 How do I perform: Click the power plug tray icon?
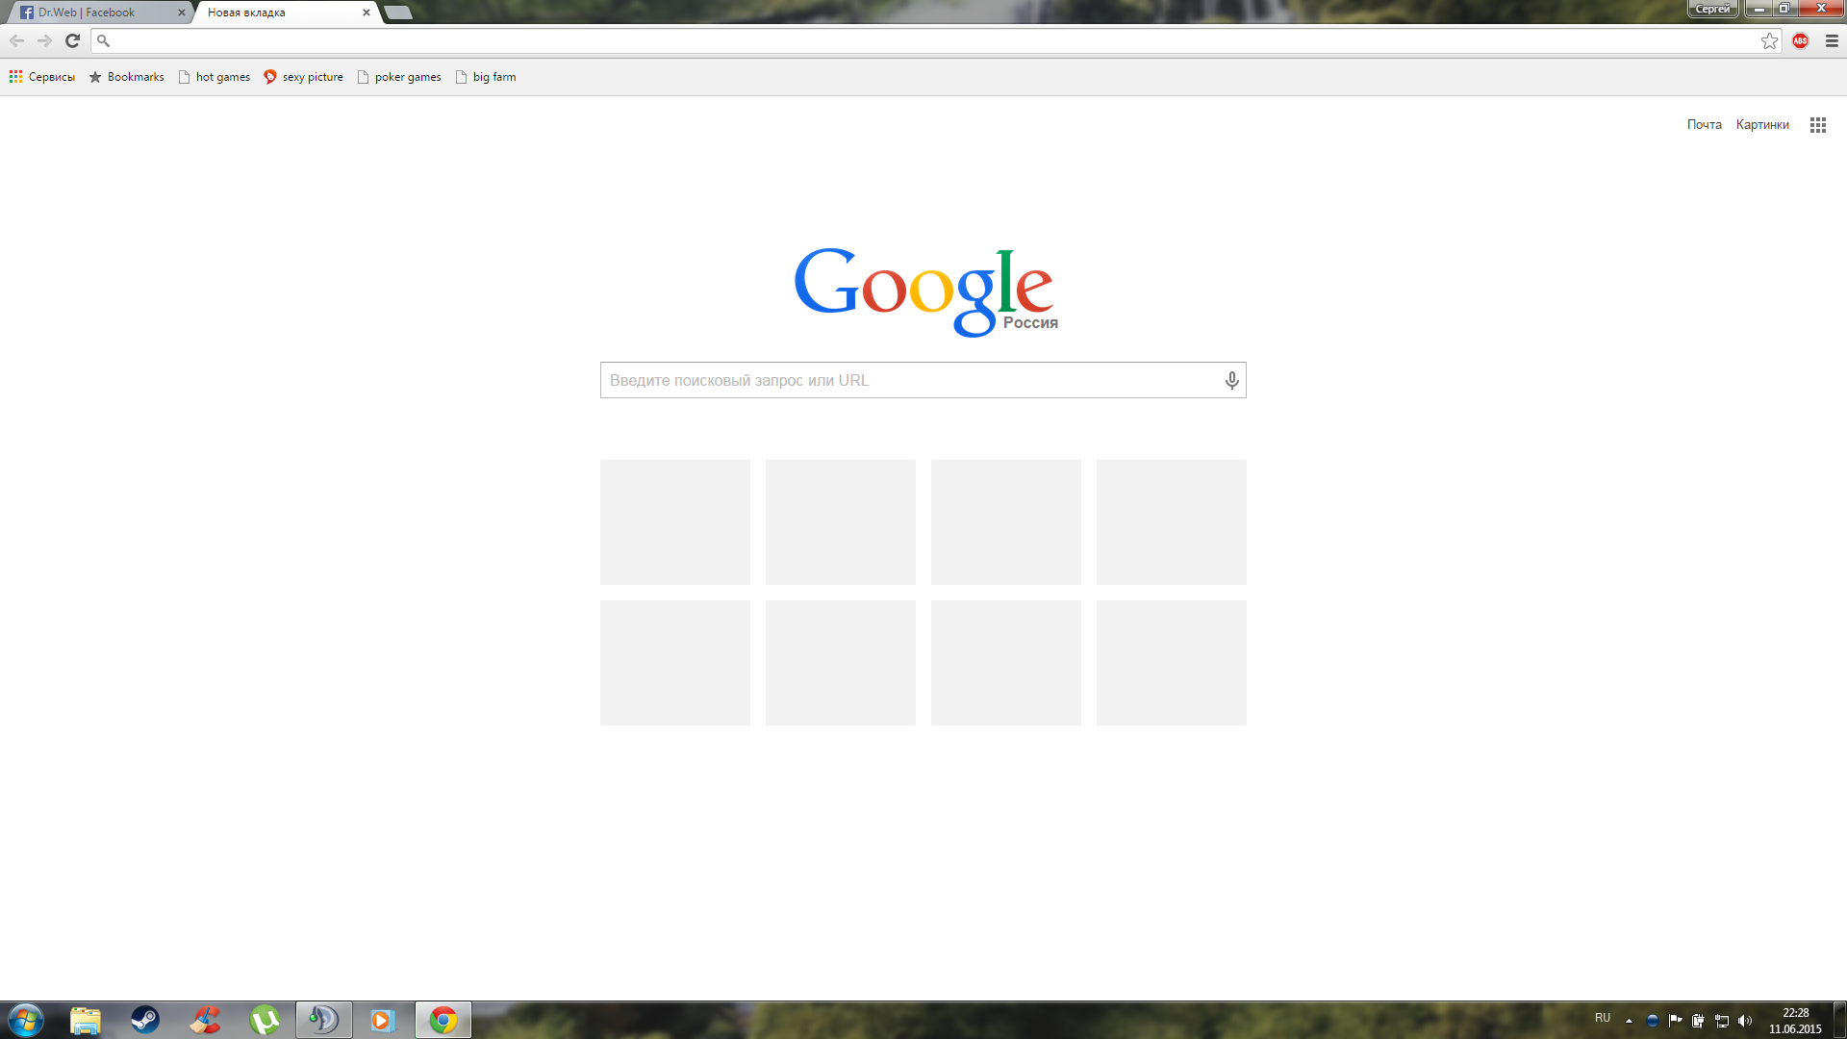click(1699, 1021)
